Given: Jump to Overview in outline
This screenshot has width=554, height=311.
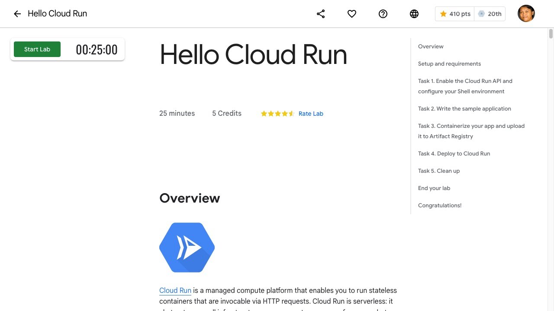Looking at the screenshot, I should coord(431,46).
